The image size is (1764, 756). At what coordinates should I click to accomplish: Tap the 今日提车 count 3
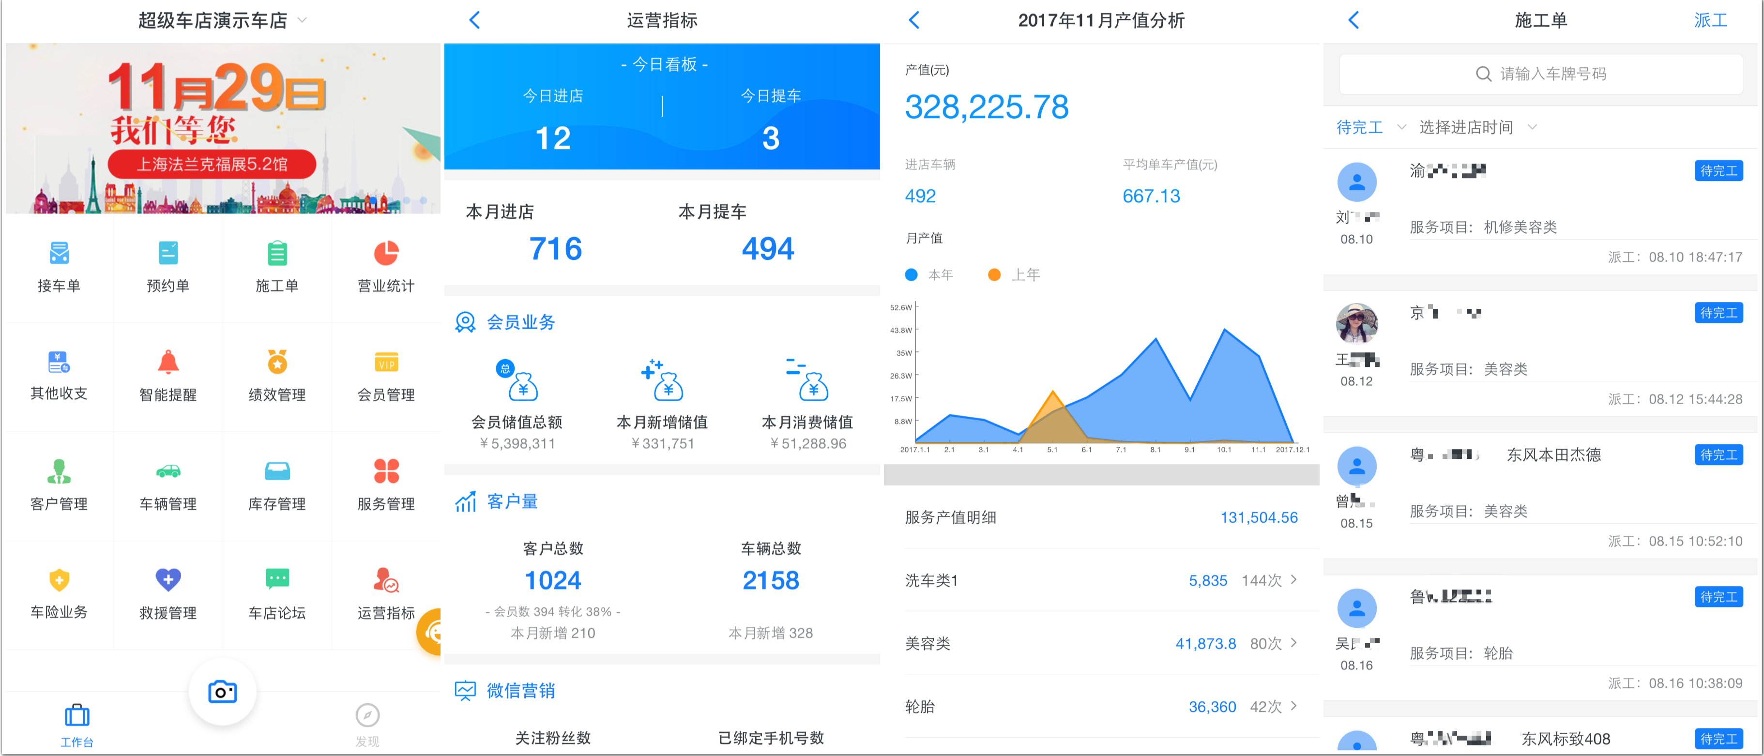[x=770, y=138]
